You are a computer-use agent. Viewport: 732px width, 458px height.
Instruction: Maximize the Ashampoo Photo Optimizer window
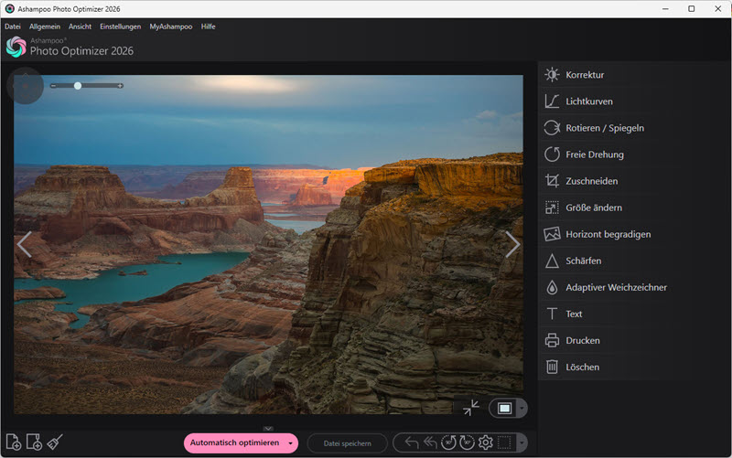pos(692,9)
